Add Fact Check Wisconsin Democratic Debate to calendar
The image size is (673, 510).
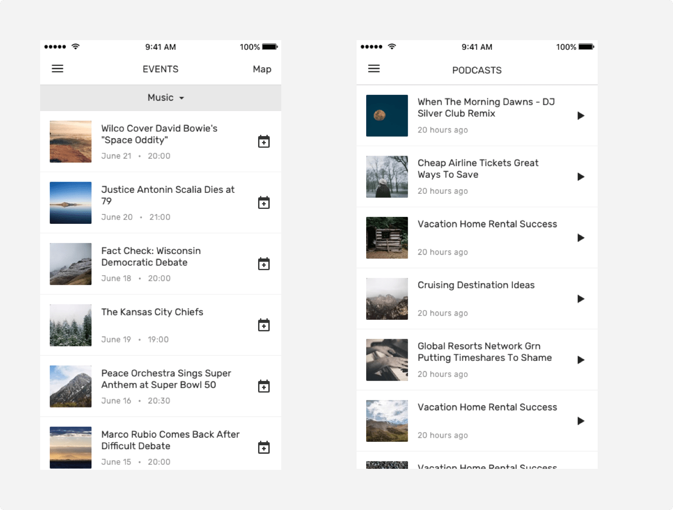pyautogui.click(x=264, y=264)
